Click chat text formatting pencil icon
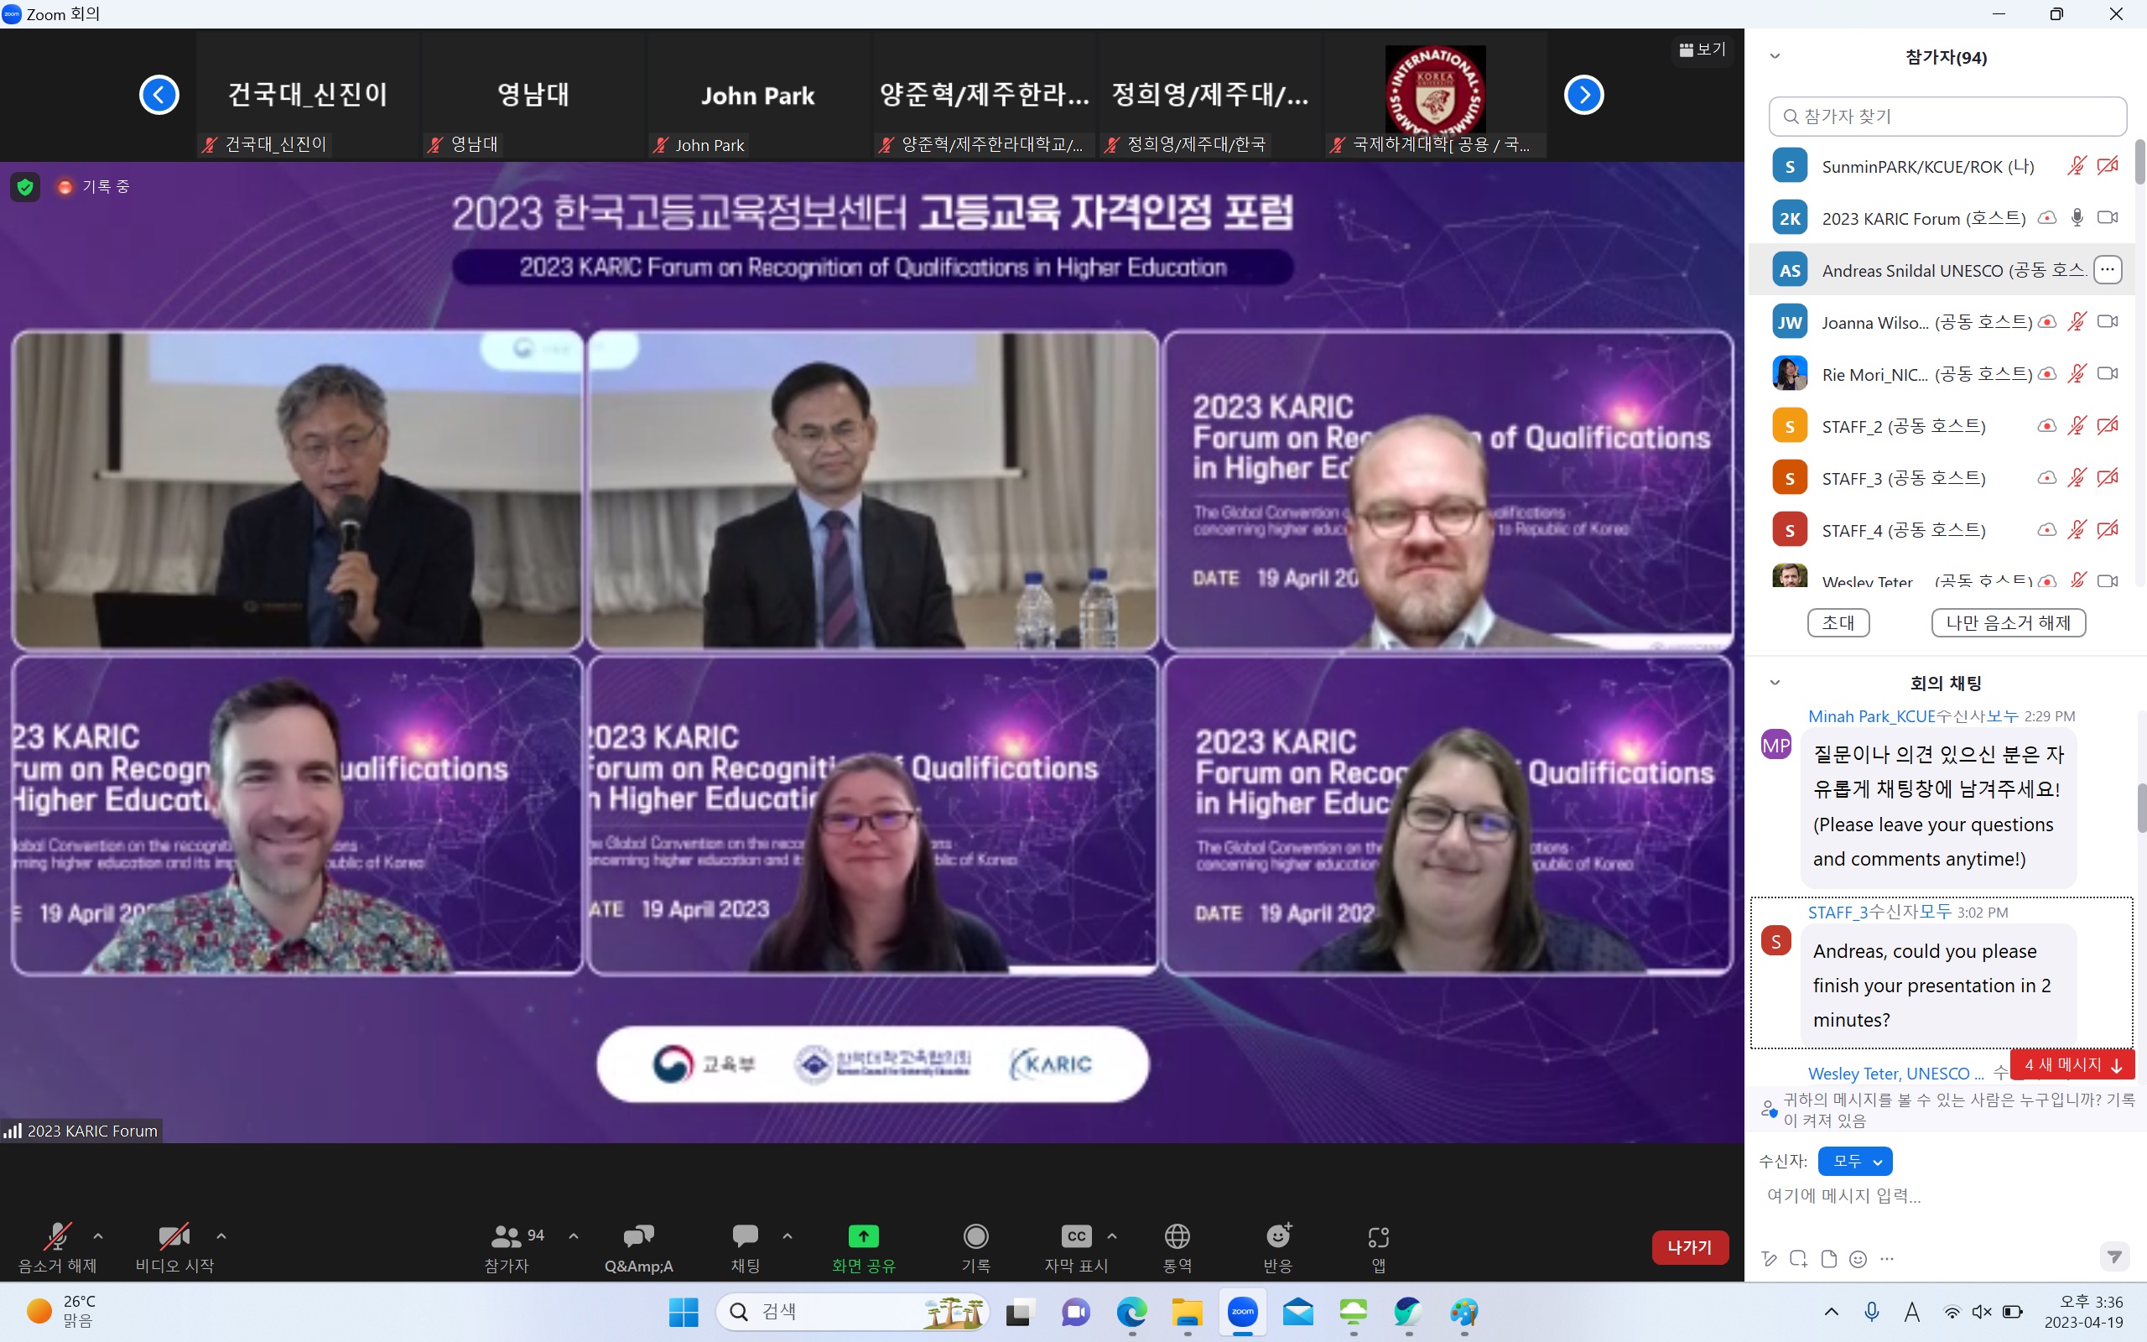Viewport: 2147px width, 1342px height. [1769, 1259]
